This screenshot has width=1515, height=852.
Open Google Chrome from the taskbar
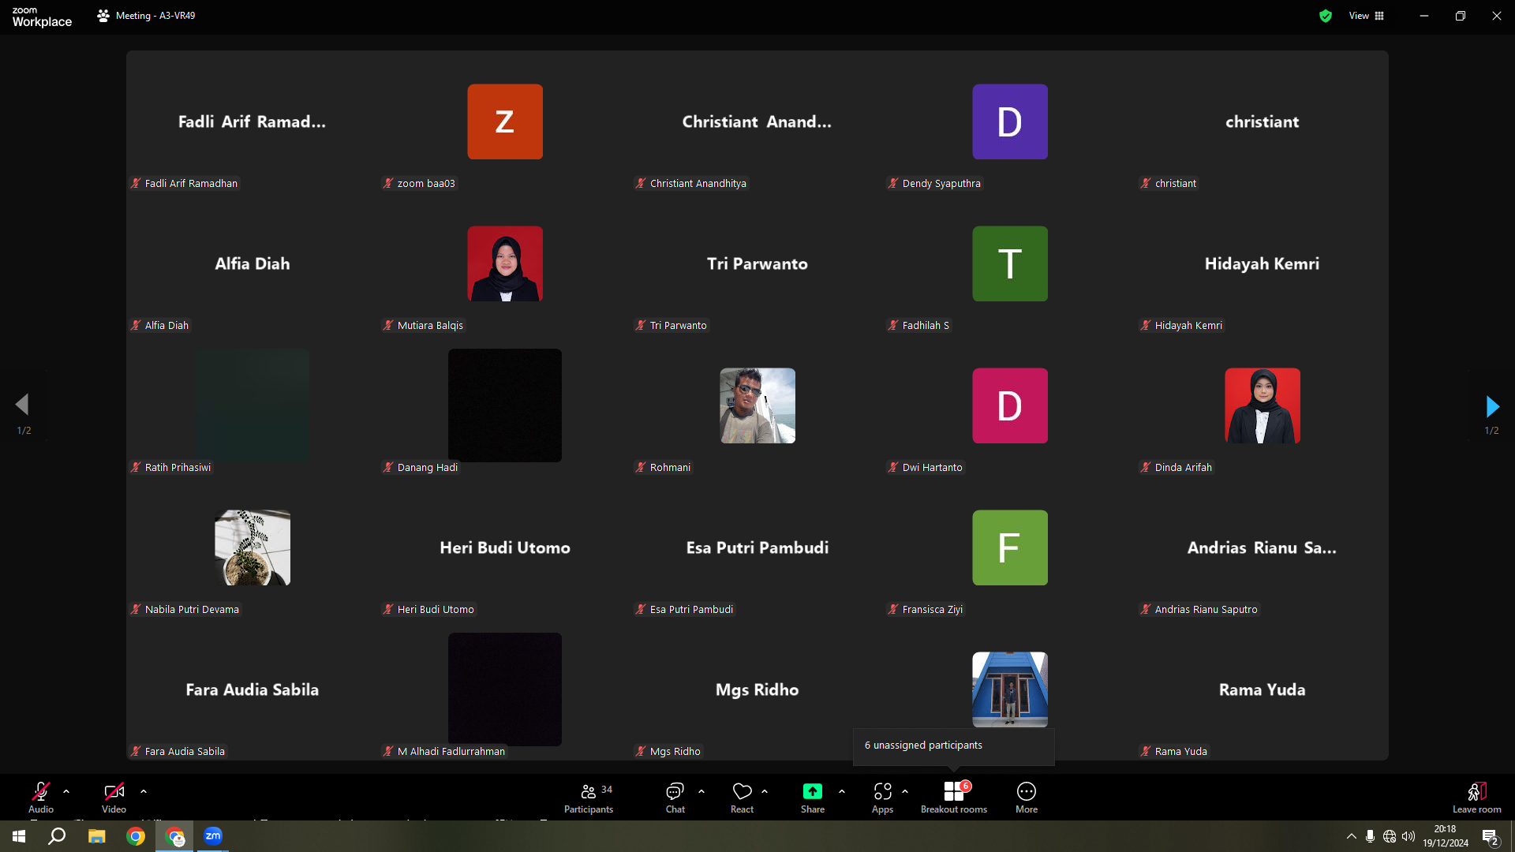(x=136, y=836)
